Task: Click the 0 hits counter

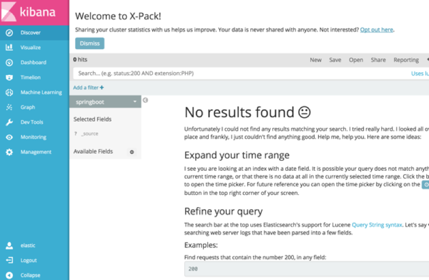Action: 80,59
